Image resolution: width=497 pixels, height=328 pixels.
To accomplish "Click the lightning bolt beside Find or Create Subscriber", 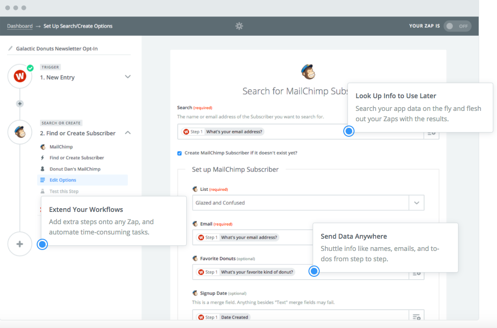I will (43, 157).
